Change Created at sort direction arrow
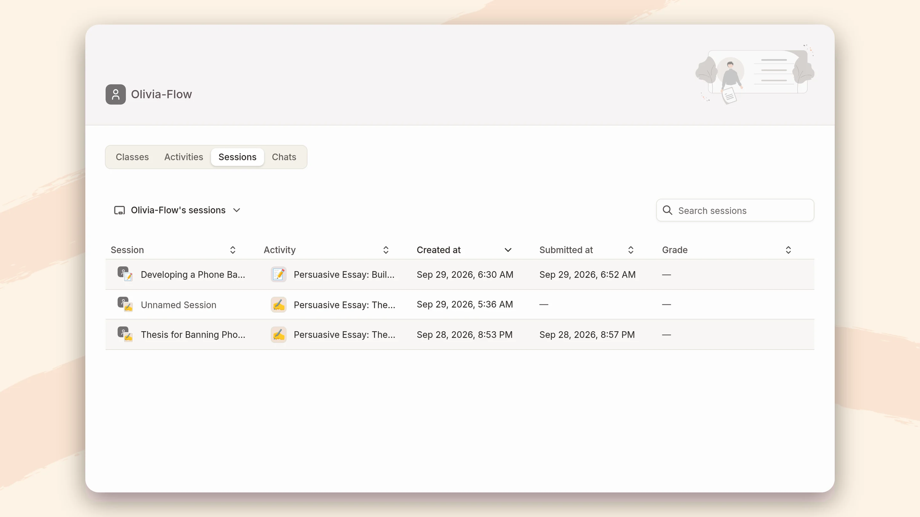Viewport: 920px width, 517px height. coord(508,250)
